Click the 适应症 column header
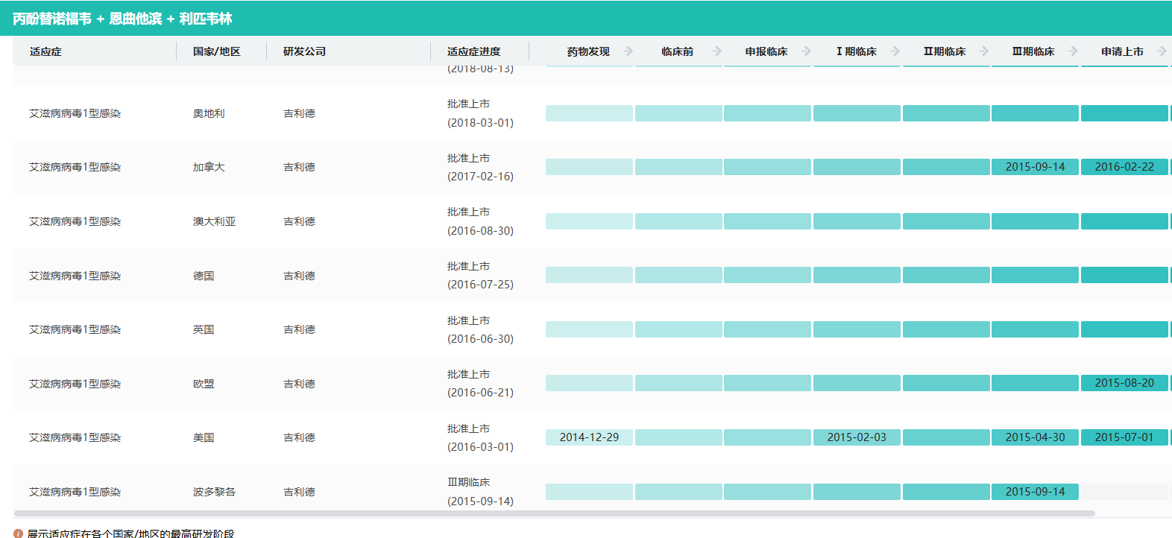Screen dimensions: 1172x538 coord(46,51)
